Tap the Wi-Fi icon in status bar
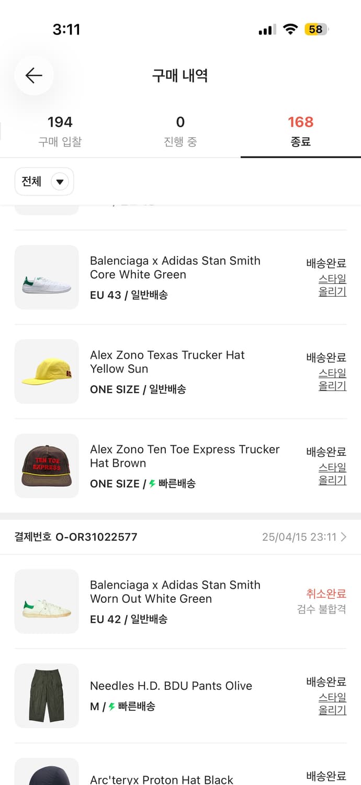Image resolution: width=361 pixels, height=785 pixels. point(290,29)
